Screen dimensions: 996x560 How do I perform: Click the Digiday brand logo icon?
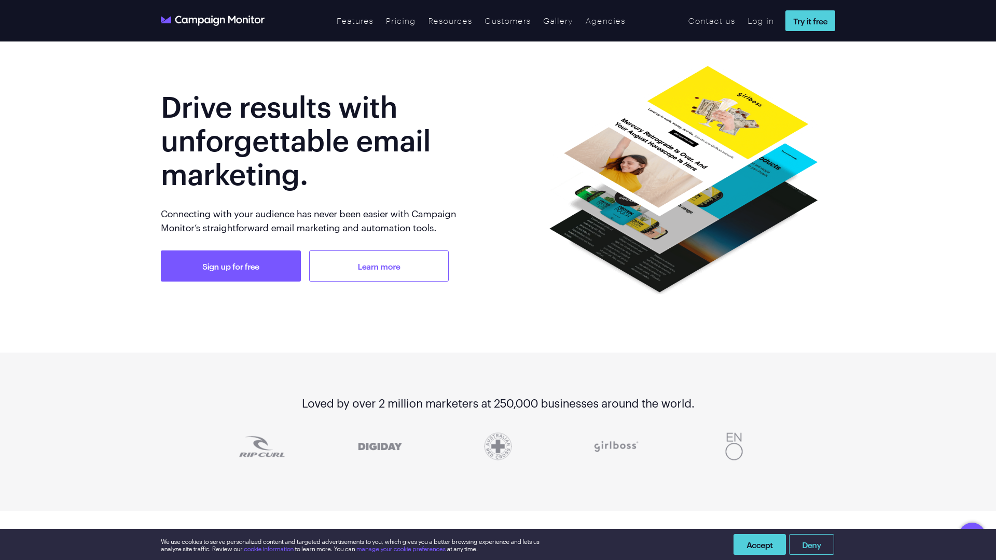click(380, 446)
